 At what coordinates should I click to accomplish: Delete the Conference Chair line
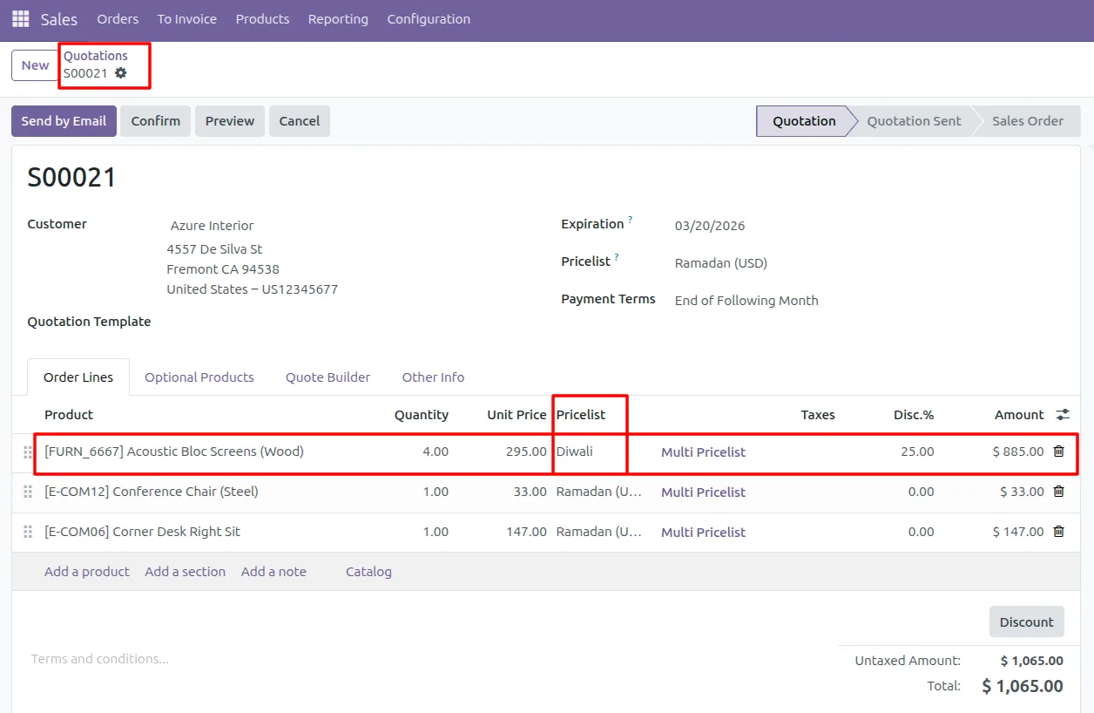[1058, 492]
